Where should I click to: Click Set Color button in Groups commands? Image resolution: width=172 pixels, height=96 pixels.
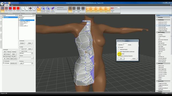(14, 56)
